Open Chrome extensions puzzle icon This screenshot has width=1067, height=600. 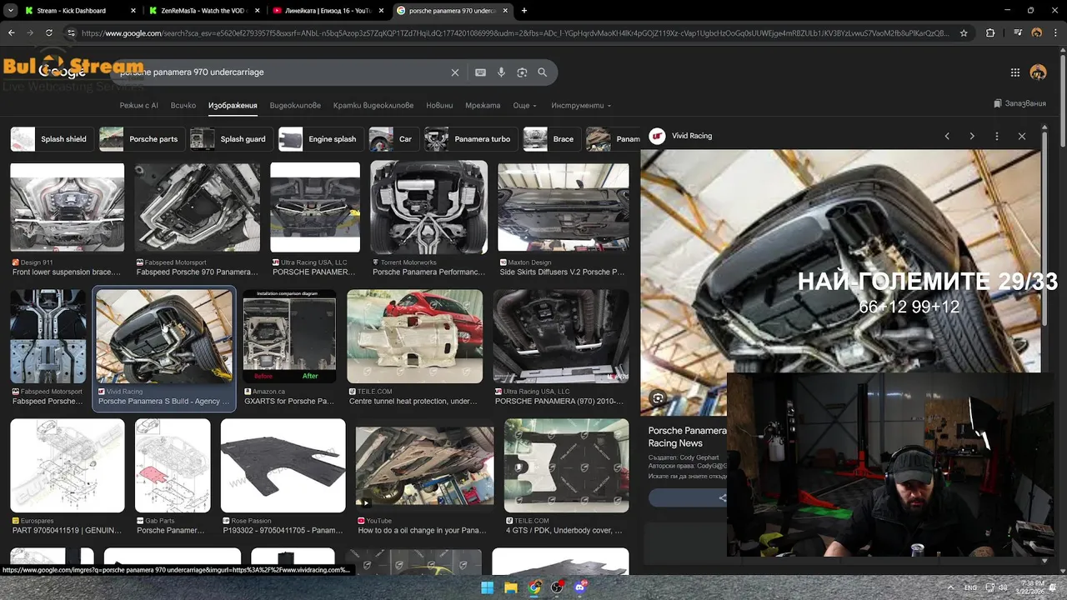(x=990, y=33)
